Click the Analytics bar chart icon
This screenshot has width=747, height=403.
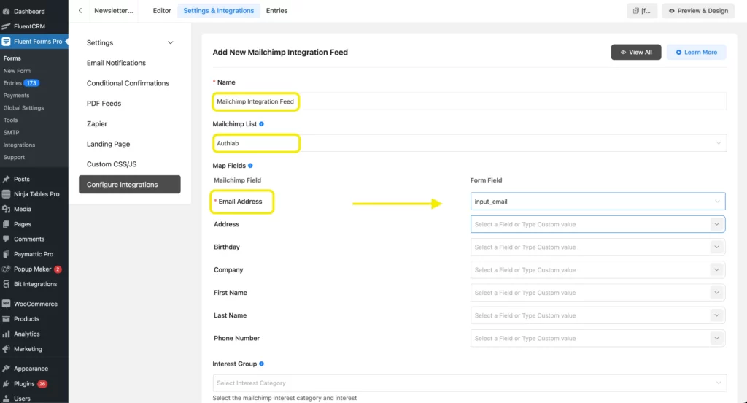point(6,334)
